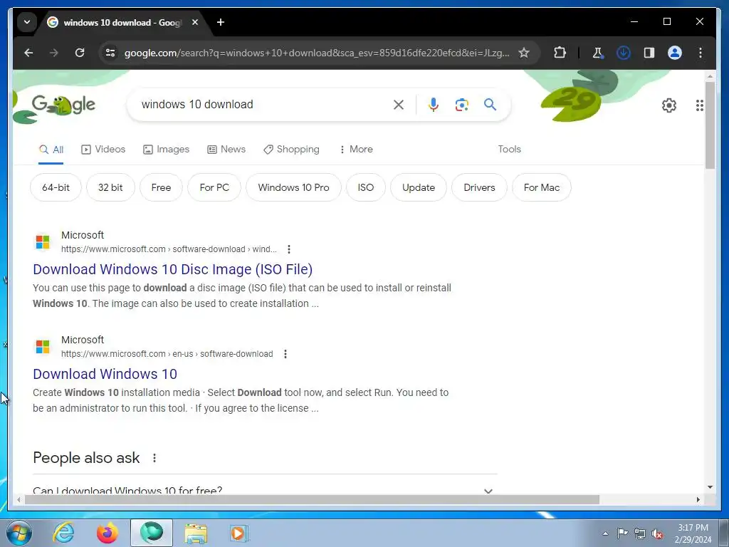Viewport: 729px width, 547px height.
Task: Open a new browser tab
Action: 221,22
